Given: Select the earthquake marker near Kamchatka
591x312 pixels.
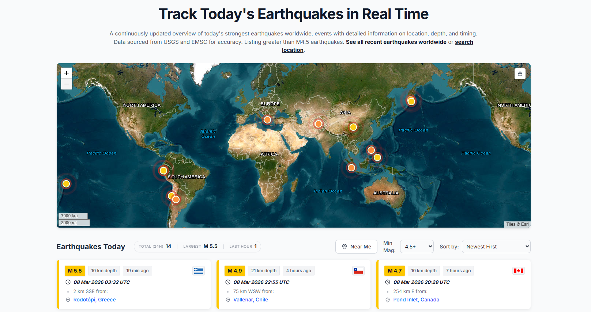Looking at the screenshot, I should (x=411, y=101).
